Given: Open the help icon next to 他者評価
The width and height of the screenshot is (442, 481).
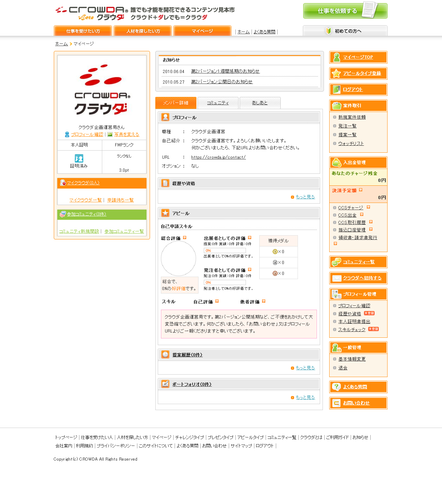Looking at the screenshot, I should [264, 301].
